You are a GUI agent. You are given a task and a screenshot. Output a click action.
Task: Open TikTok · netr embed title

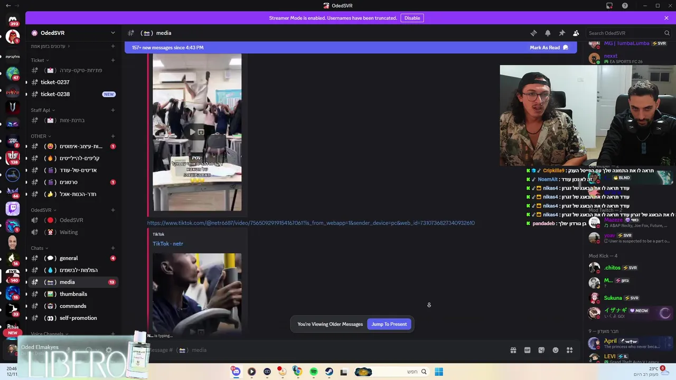pos(168,243)
